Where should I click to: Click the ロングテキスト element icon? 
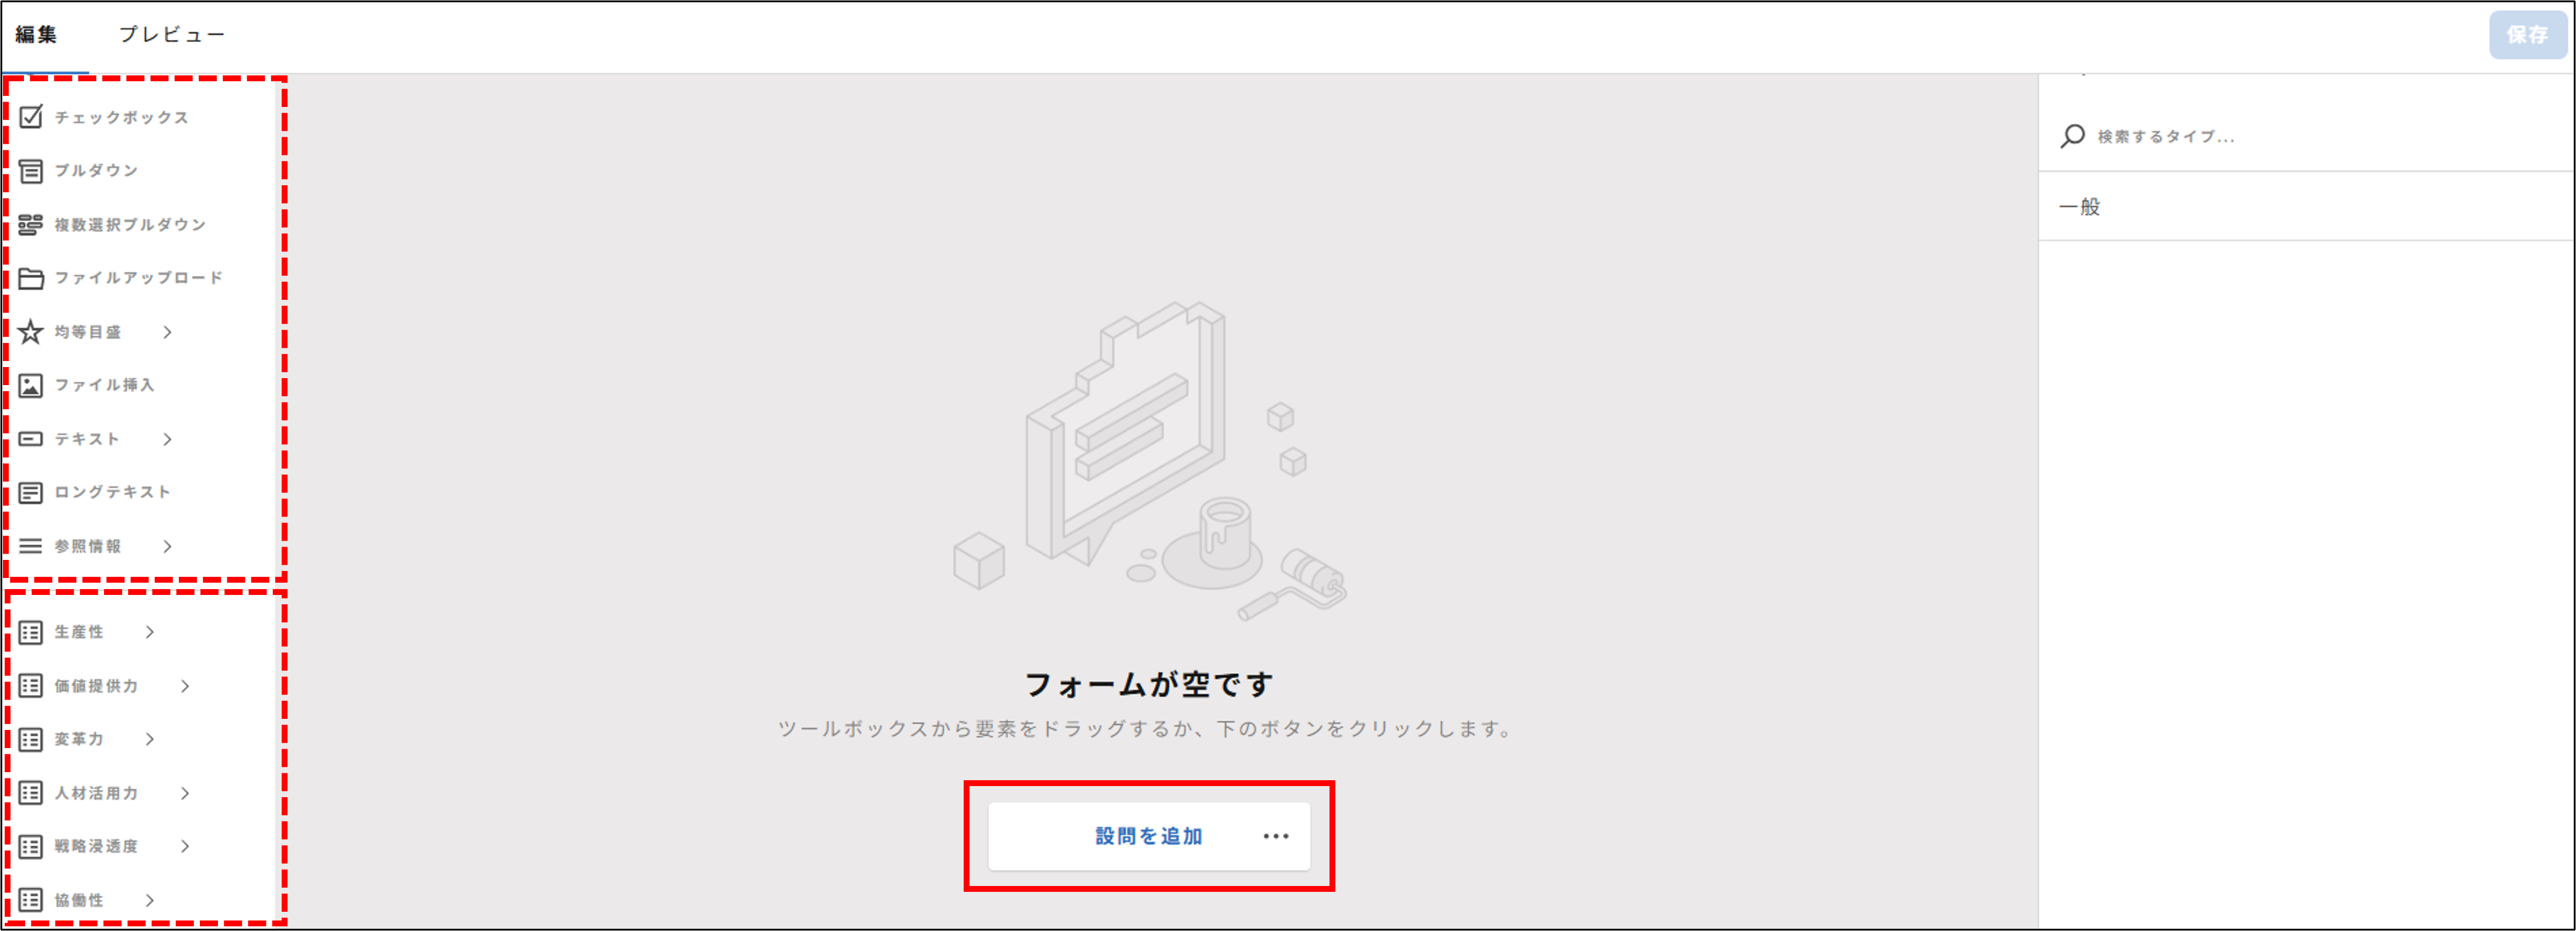pyautogui.click(x=30, y=491)
